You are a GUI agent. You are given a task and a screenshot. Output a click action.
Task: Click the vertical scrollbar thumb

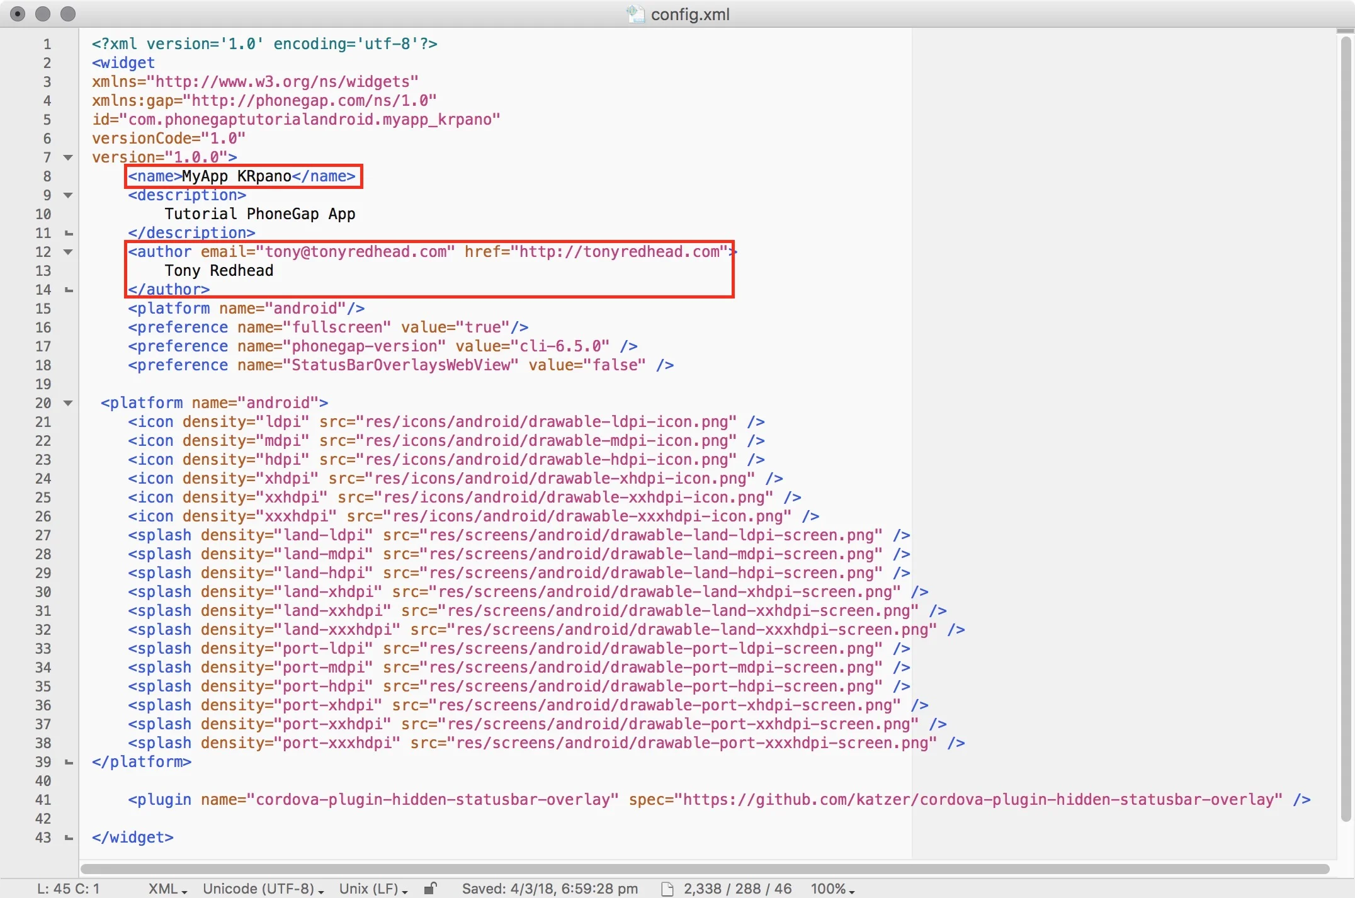(x=1346, y=428)
